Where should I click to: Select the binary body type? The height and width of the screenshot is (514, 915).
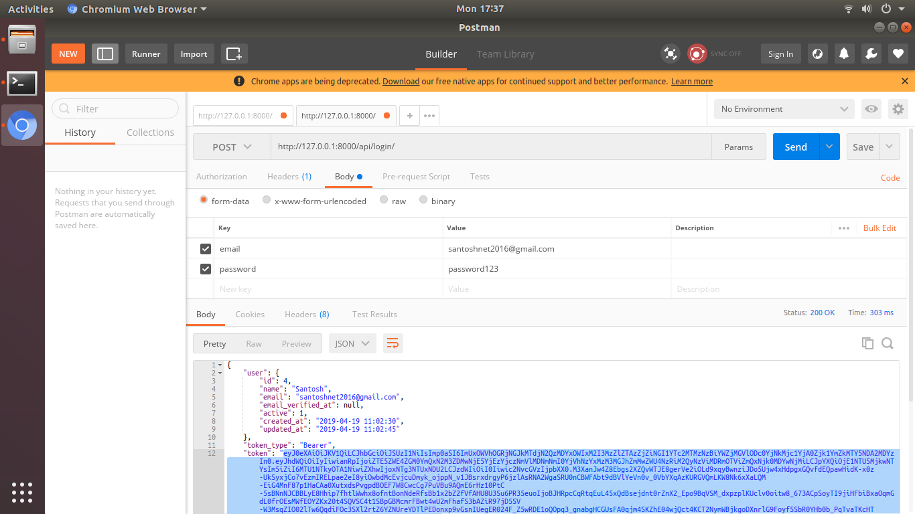tap(423, 200)
